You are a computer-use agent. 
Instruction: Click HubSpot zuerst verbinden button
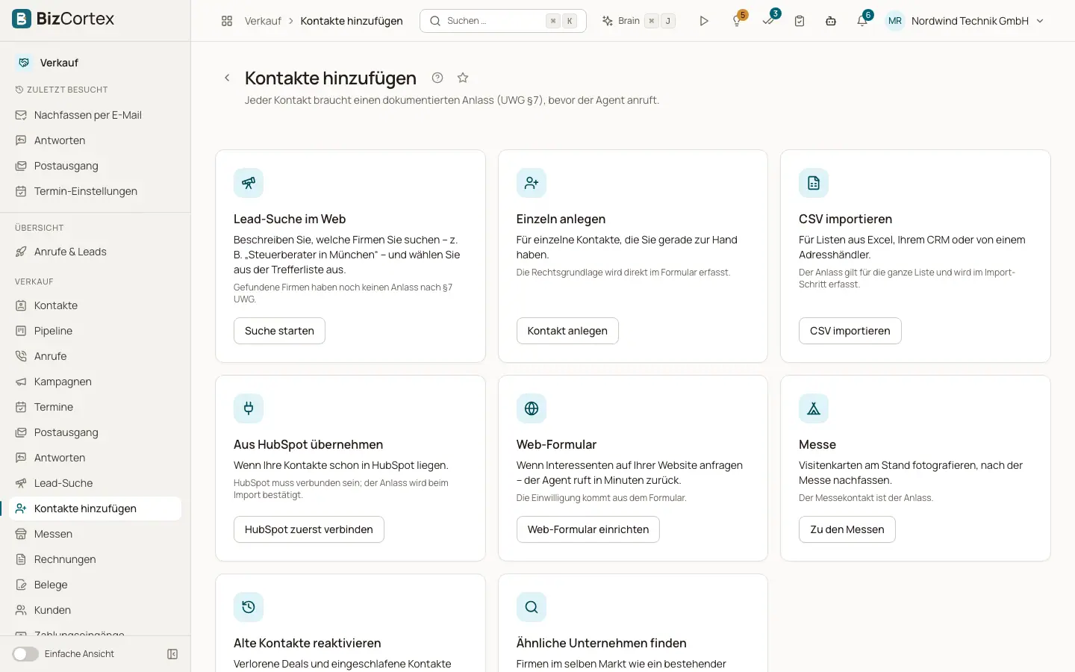[308, 529]
